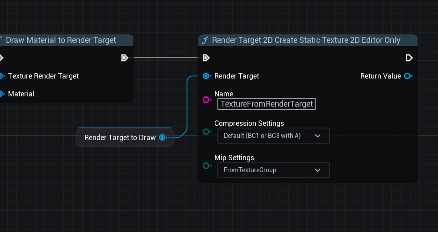The height and width of the screenshot is (232, 438).
Task: Click the Material input pin
Action: [1, 94]
